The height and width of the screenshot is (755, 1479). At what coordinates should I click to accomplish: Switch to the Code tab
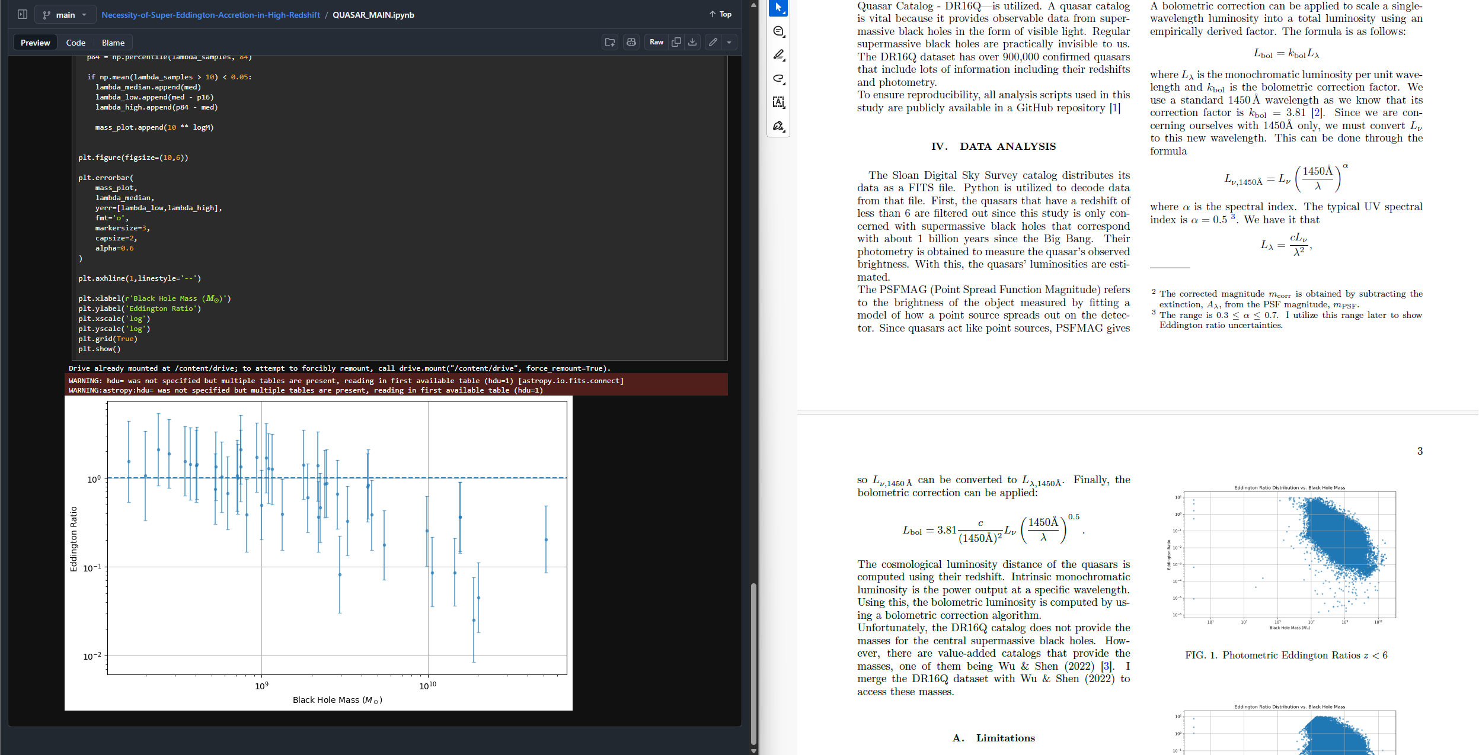[x=75, y=43]
